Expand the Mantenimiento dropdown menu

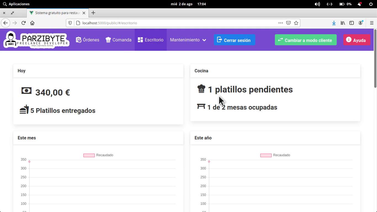(188, 40)
